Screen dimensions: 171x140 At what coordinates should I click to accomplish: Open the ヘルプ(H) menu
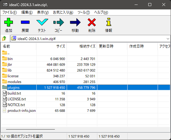click(x=101, y=12)
